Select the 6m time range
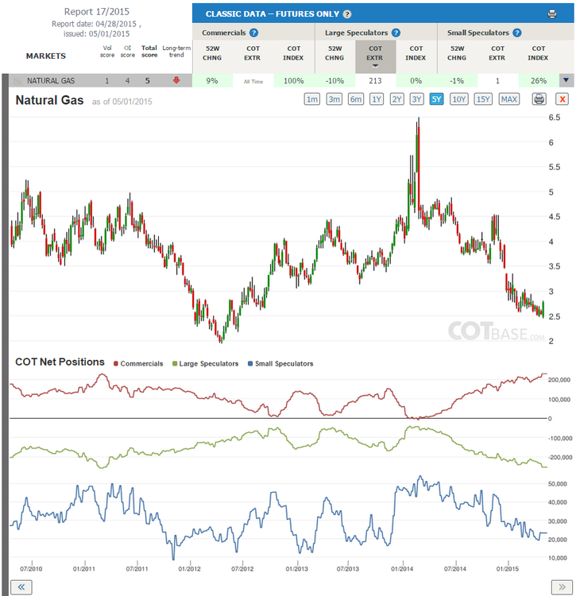 [x=356, y=99]
